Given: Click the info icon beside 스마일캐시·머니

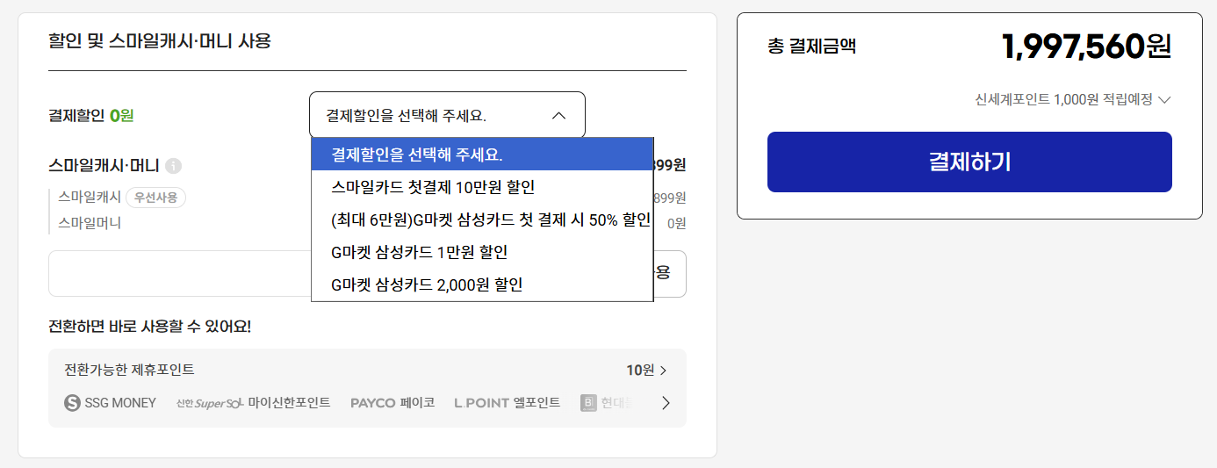Looking at the screenshot, I should point(174,165).
